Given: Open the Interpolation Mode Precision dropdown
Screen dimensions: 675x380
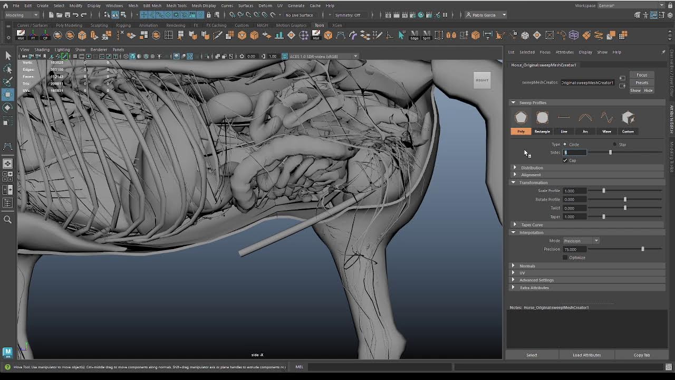Looking at the screenshot, I should pos(581,241).
